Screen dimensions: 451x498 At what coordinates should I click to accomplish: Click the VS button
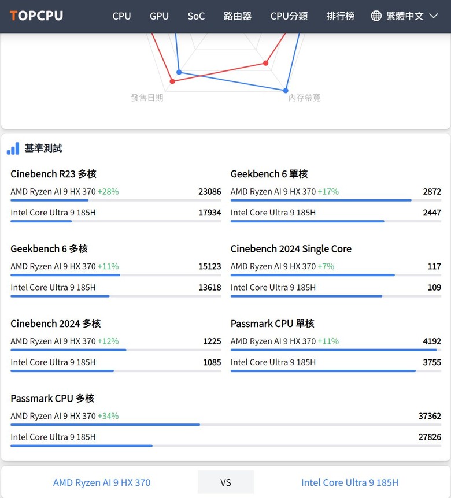226,482
